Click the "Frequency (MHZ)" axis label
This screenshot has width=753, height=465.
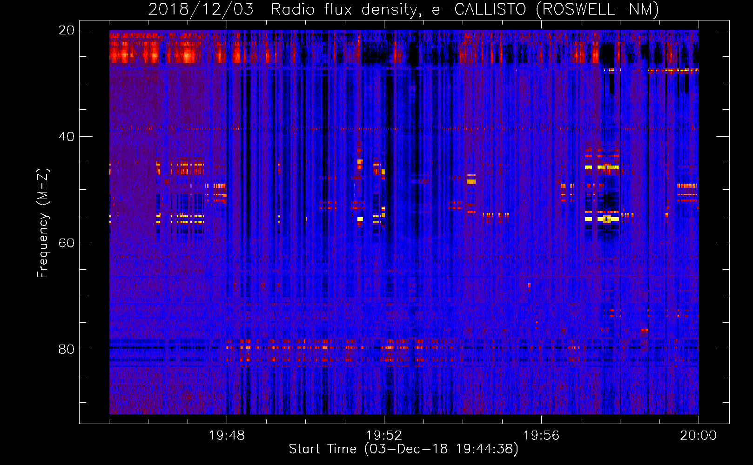pyautogui.click(x=43, y=223)
